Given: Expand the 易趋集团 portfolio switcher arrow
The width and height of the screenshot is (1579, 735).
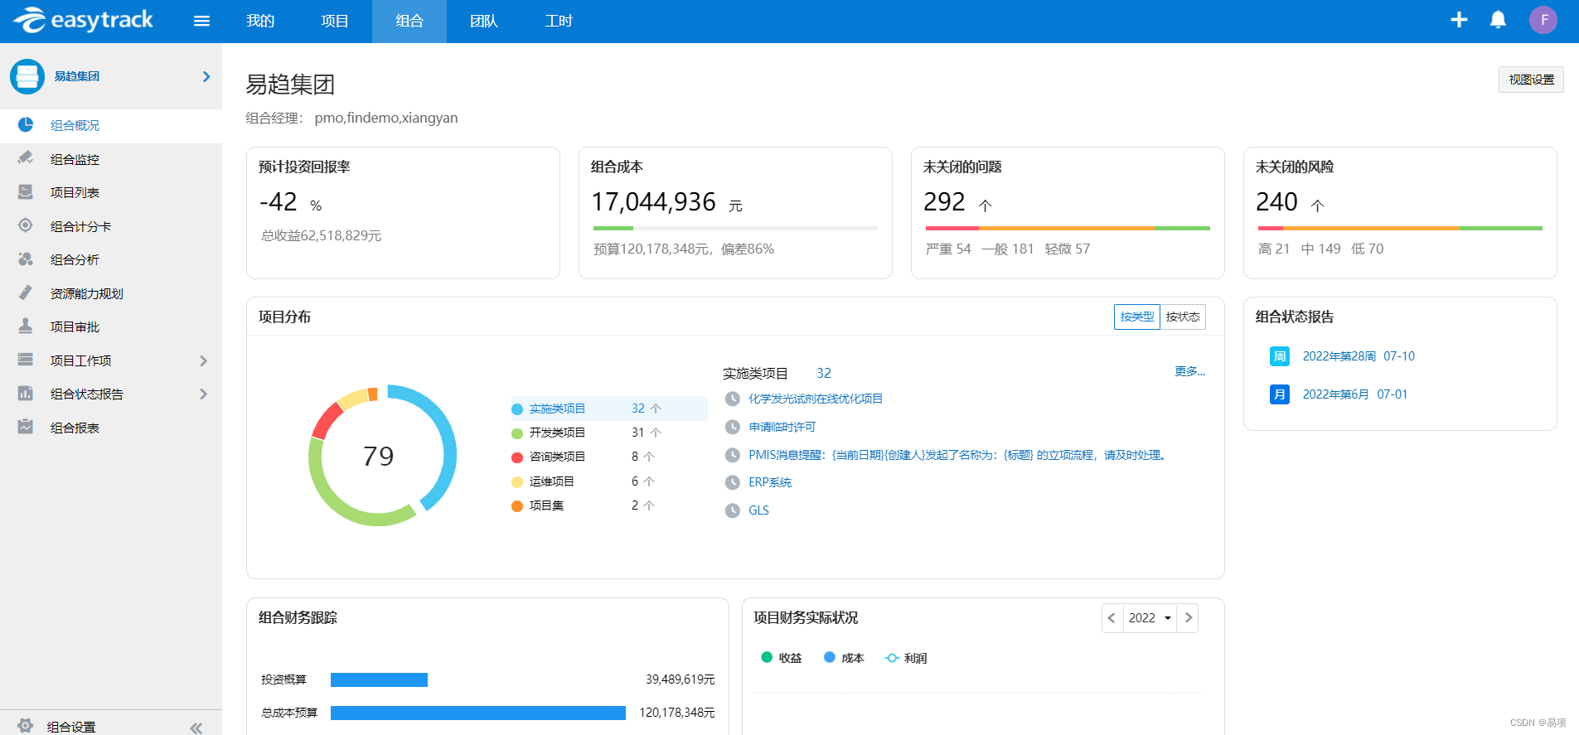Looking at the screenshot, I should pyautogui.click(x=206, y=76).
